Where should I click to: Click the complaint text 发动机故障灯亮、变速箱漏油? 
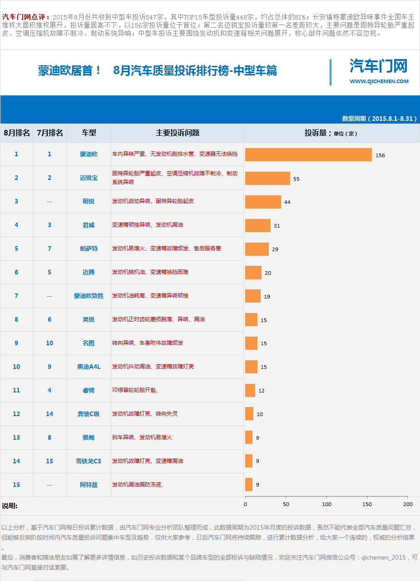(148, 461)
